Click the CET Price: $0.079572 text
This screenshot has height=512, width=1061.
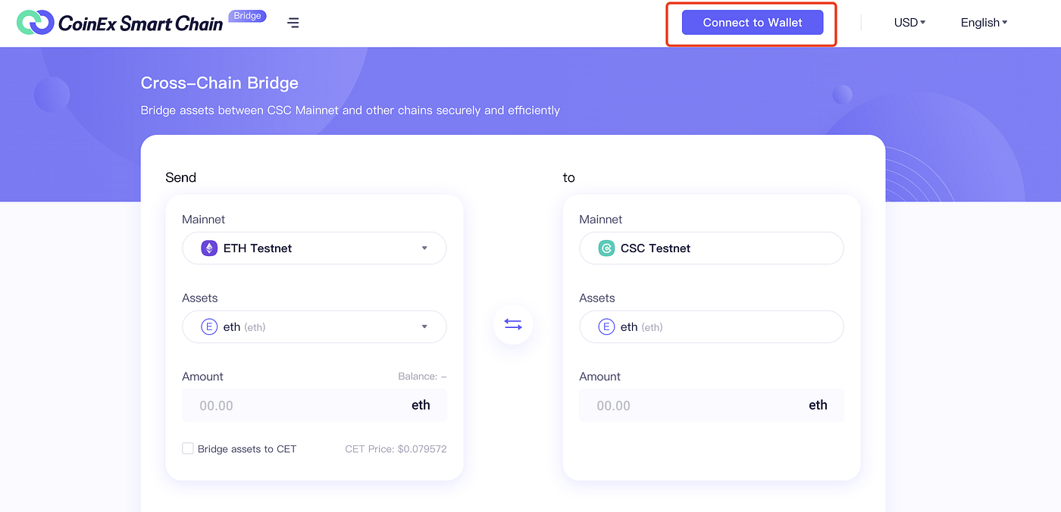pyautogui.click(x=396, y=449)
